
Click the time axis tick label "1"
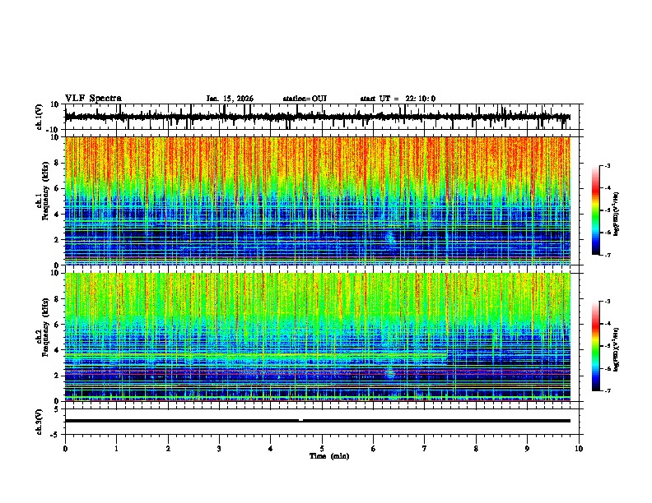116,449
